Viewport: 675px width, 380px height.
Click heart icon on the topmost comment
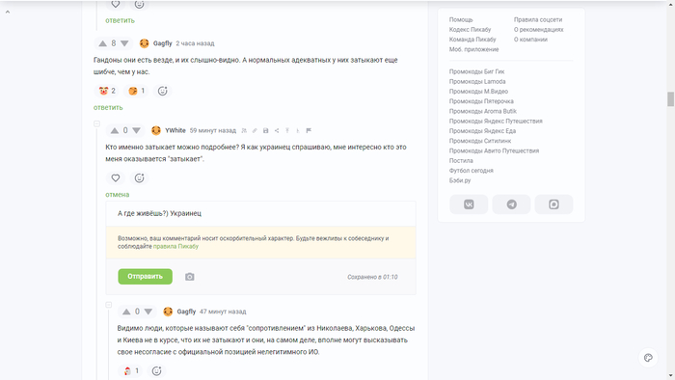coord(116,4)
